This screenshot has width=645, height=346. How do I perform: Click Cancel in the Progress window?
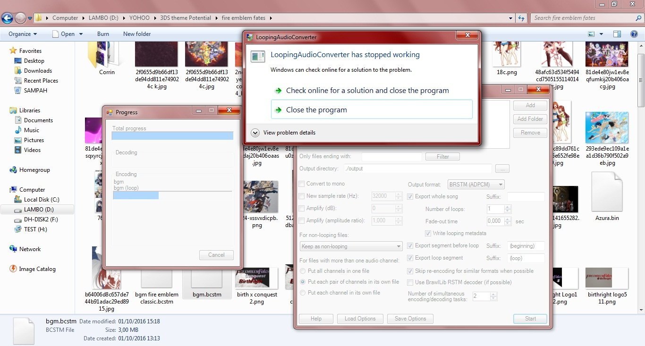click(x=216, y=255)
